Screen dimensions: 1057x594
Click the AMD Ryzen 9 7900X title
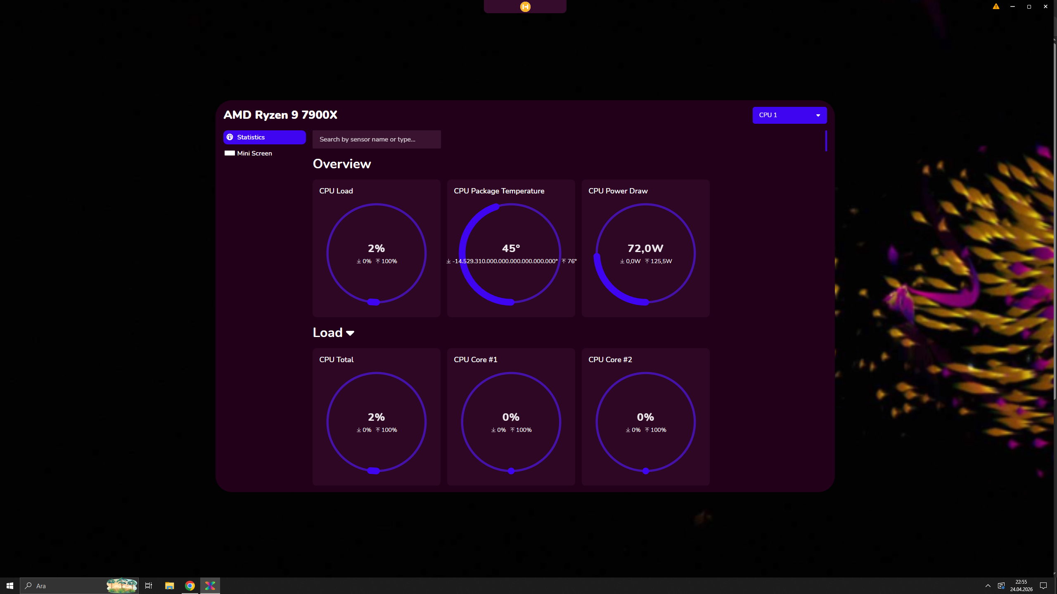[280, 115]
